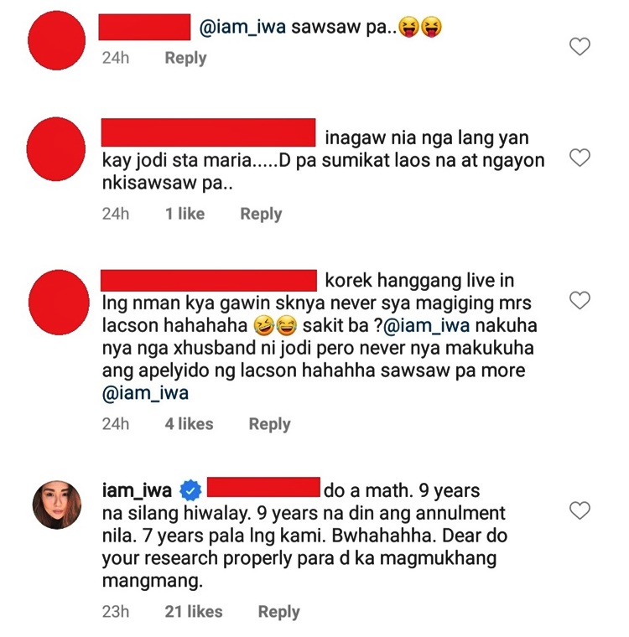Viewport: 629px width, 637px height.
Task: Reply to the 'mrs lacson' comment
Action: (269, 424)
